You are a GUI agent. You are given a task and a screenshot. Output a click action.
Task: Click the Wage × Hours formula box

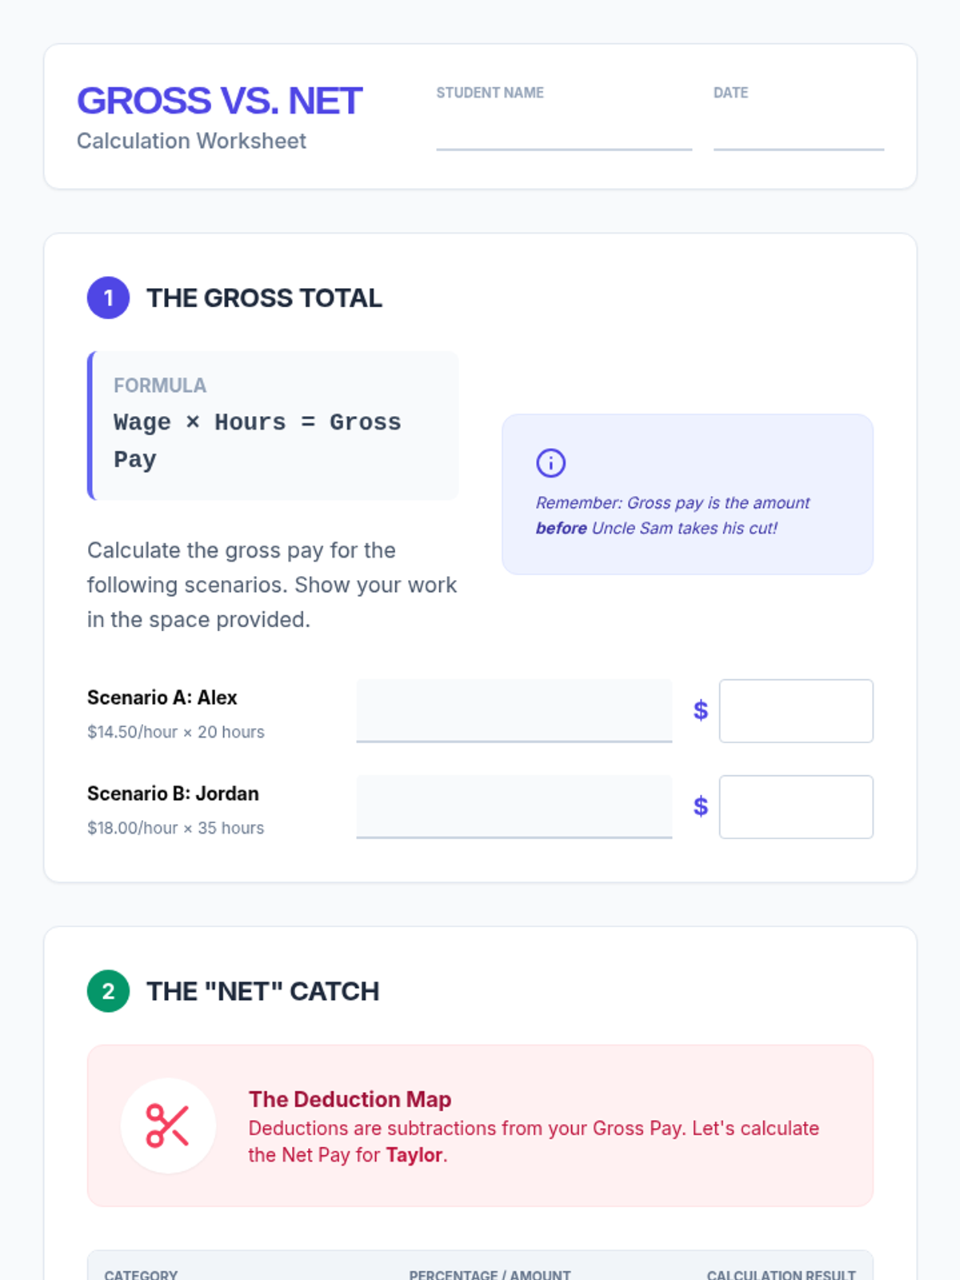coord(274,426)
